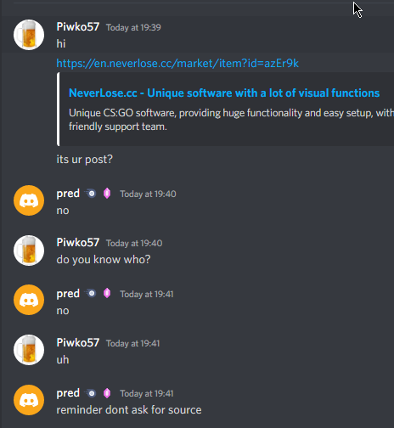Image resolution: width=394 pixels, height=428 pixels.
Task: Click the 'Today at 19:39' timestamp
Action: (133, 27)
